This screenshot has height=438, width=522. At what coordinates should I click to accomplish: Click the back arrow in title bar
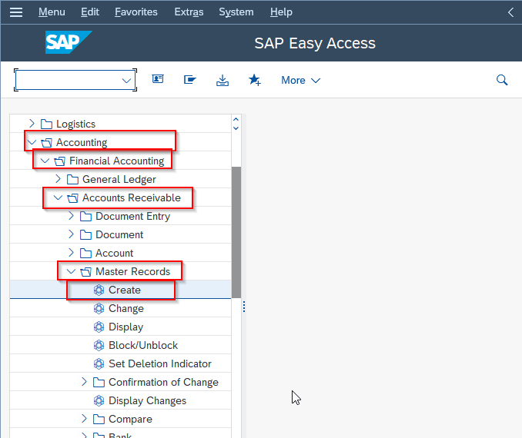click(510, 12)
